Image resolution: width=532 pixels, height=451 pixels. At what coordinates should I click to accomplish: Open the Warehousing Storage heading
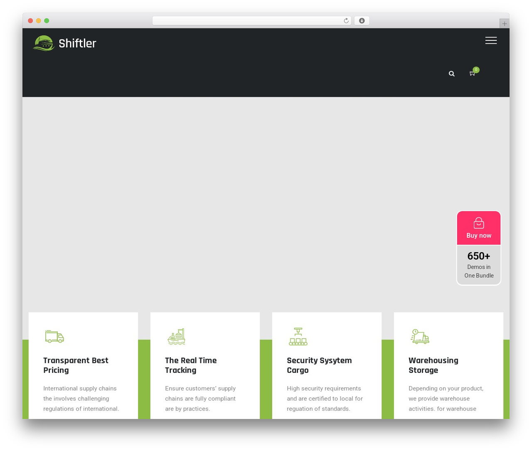(433, 365)
